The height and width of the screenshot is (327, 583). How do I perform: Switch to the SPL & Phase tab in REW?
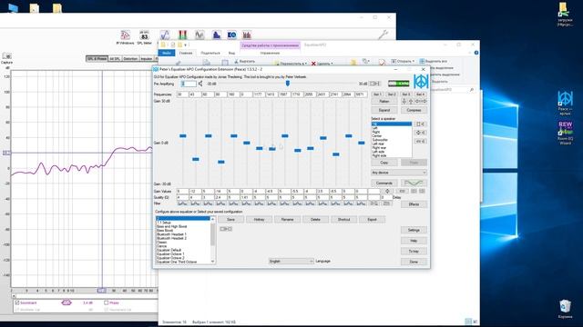coord(97,58)
